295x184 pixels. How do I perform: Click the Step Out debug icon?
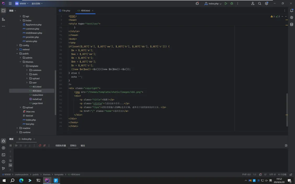pos(34,146)
